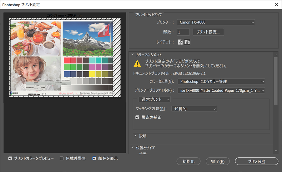Click the print preview image thumbnail
Viewport: 282px width, 172px height.
tap(65, 58)
